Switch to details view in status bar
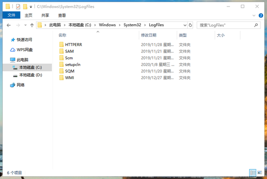This screenshot has height=179, width=267. 253,173
